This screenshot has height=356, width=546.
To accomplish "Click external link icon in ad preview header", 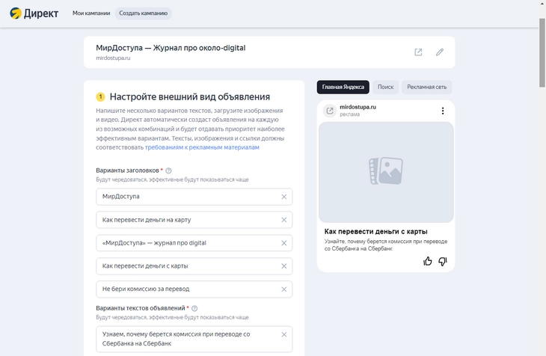I will [x=329, y=111].
